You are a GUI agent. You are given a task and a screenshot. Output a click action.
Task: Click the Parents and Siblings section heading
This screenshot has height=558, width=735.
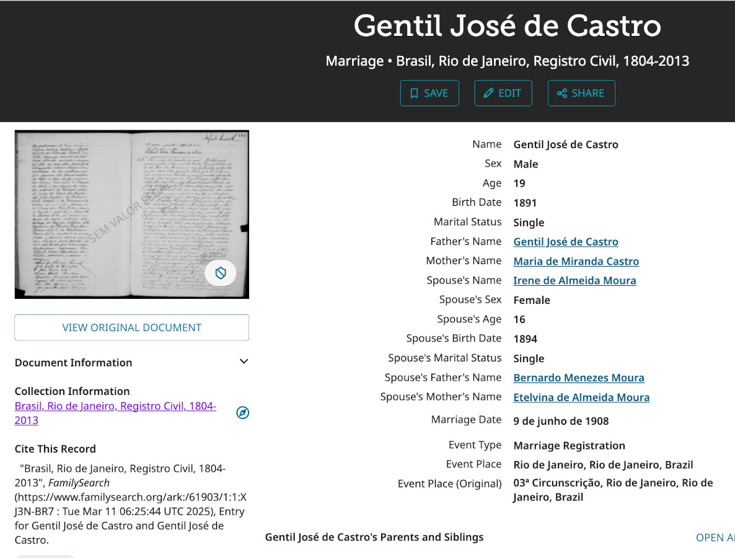[x=374, y=537]
